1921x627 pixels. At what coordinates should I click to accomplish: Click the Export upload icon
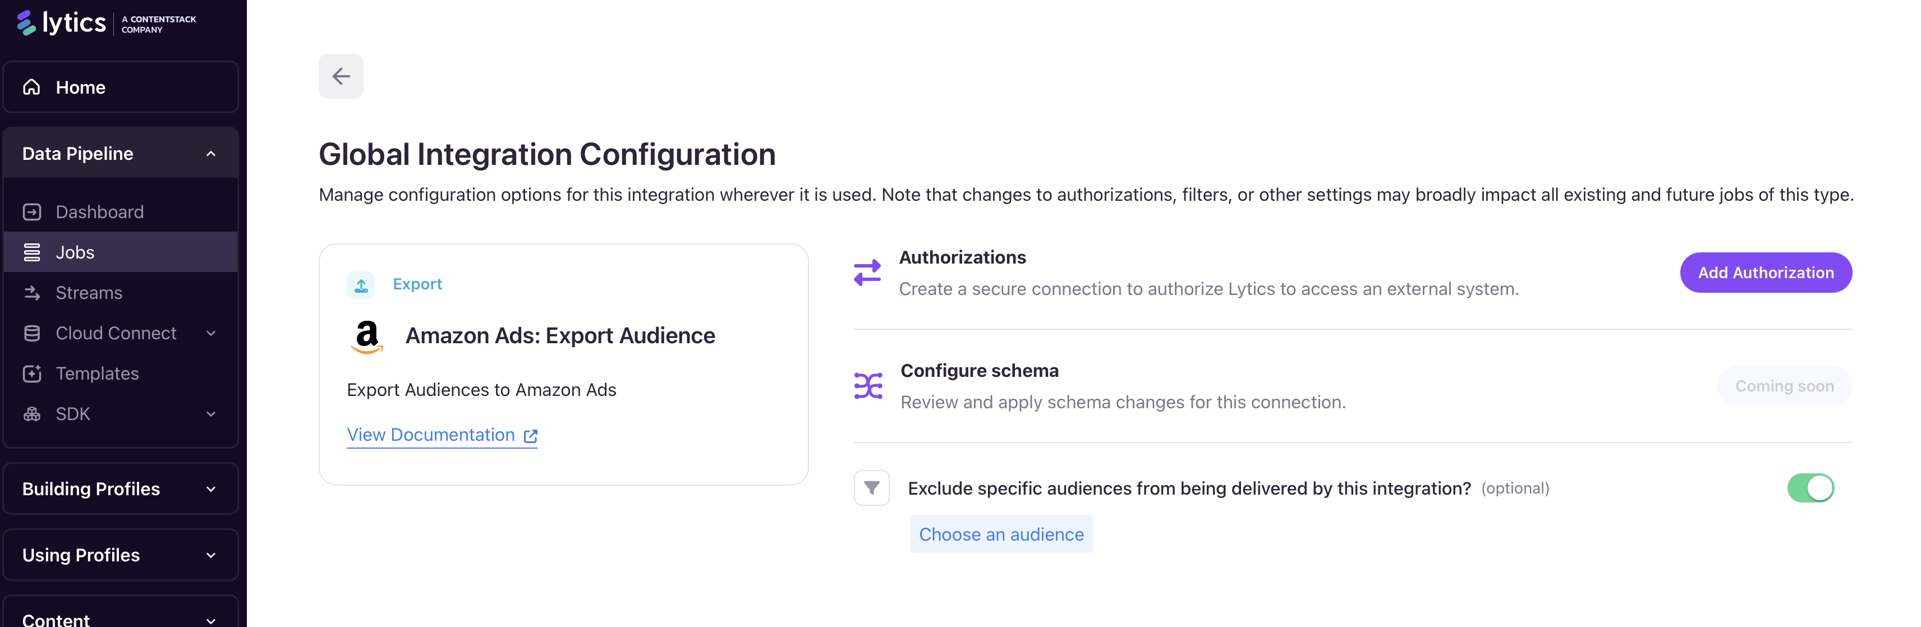tap(361, 285)
